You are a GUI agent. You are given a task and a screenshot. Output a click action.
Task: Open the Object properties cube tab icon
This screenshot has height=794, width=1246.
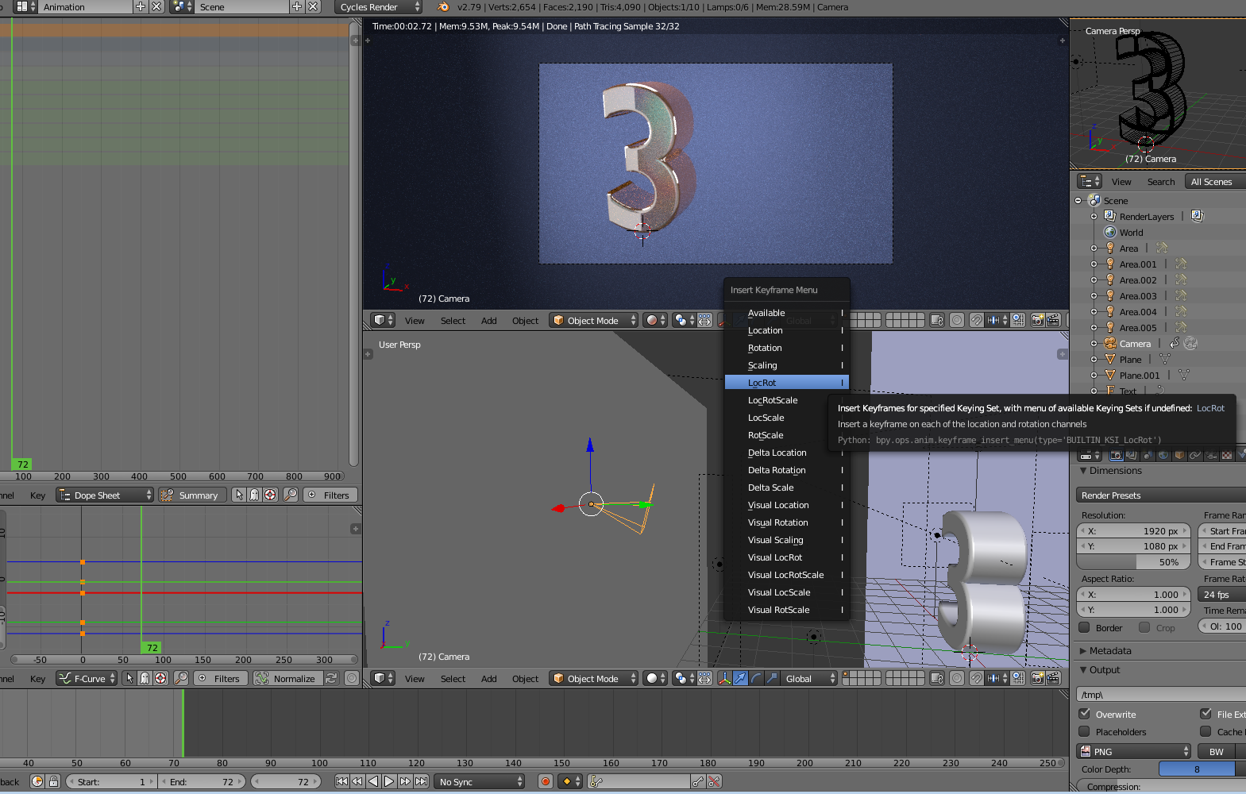(x=1179, y=455)
